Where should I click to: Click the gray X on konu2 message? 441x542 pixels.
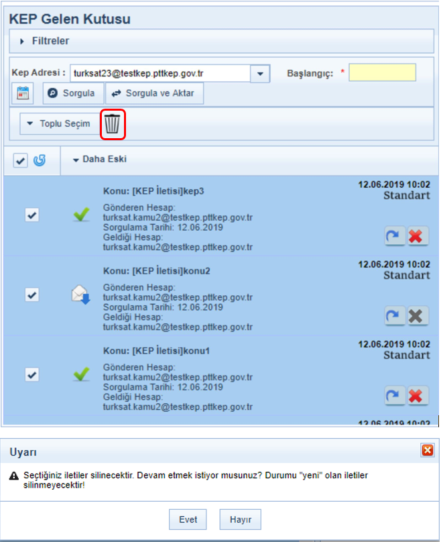coord(418,316)
